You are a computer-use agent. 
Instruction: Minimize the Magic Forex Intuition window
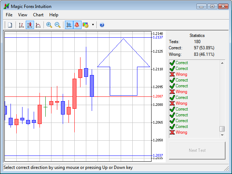tap(202, 7)
